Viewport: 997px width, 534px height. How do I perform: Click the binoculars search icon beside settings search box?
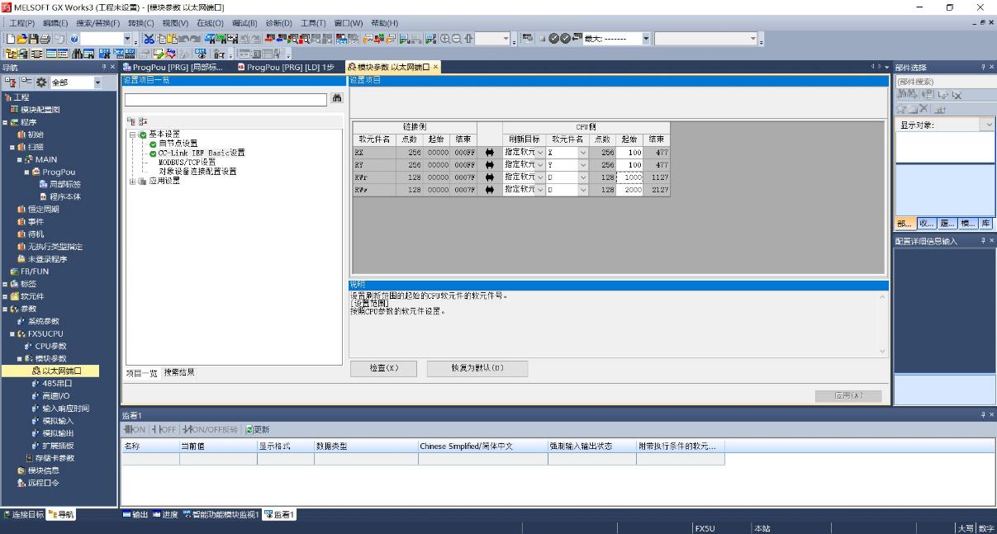336,99
